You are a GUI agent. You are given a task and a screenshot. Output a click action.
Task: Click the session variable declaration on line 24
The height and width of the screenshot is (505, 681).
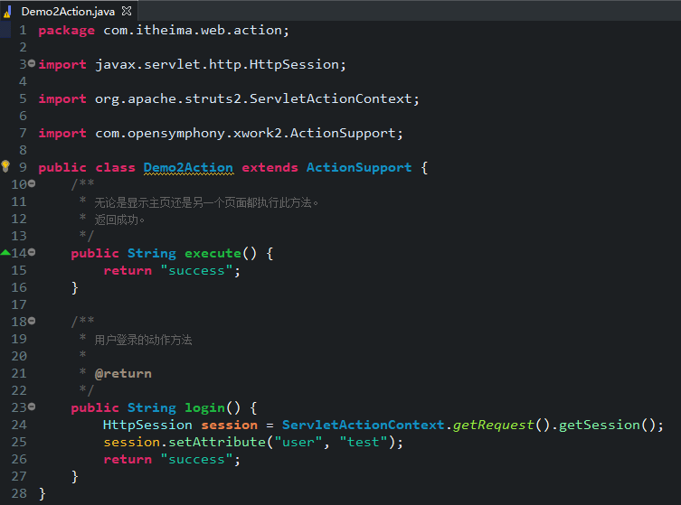coord(229,426)
